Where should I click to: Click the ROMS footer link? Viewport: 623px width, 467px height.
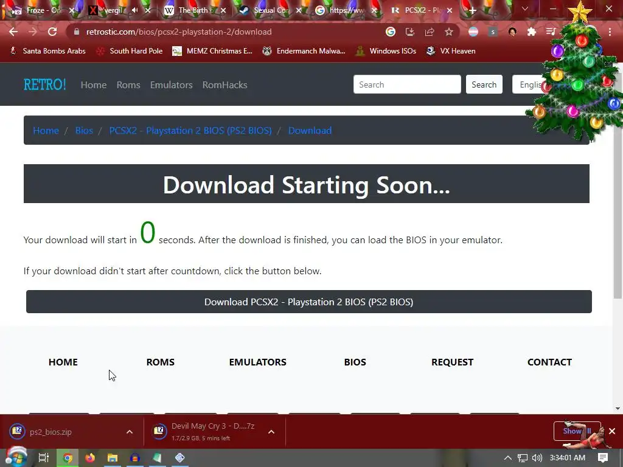click(161, 362)
